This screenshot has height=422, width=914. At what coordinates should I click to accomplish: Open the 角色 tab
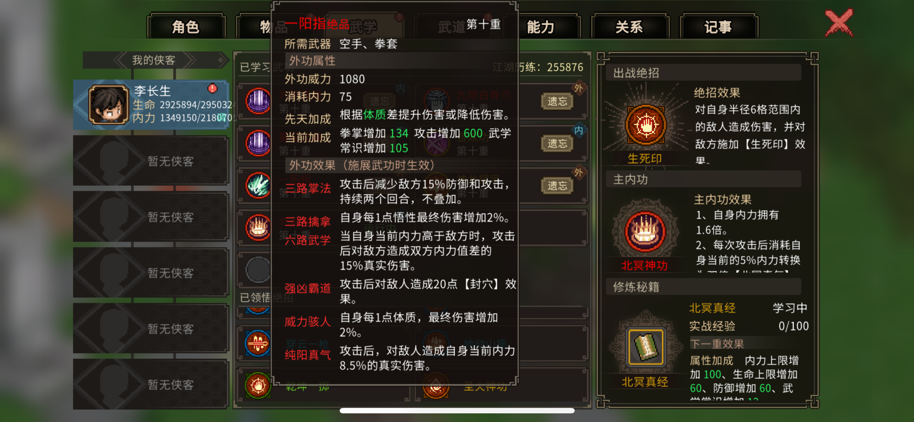[x=186, y=27]
